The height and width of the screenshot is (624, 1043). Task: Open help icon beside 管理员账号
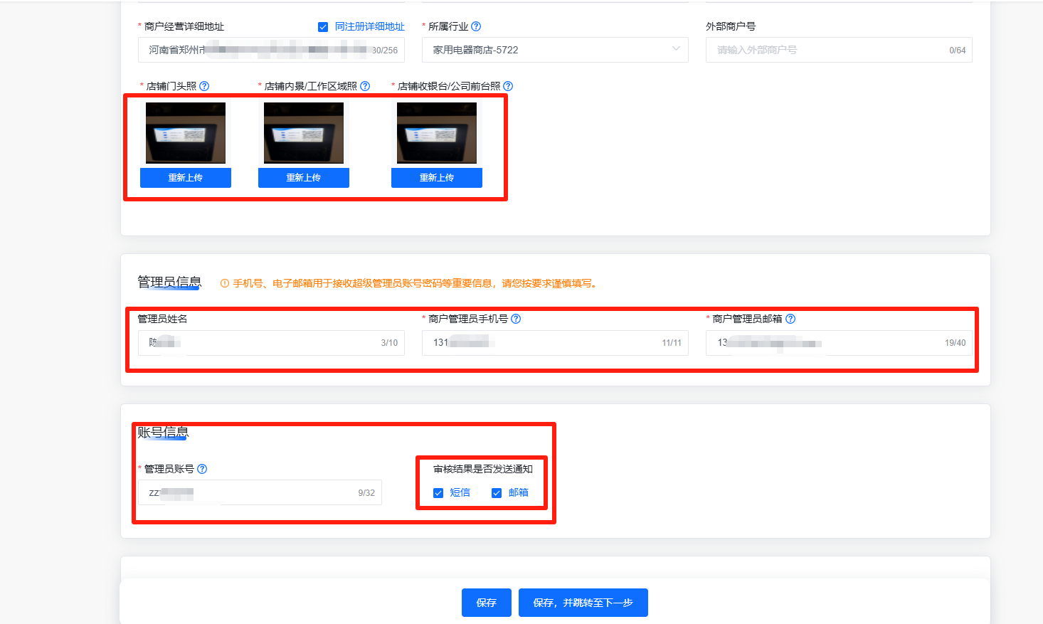point(202,469)
